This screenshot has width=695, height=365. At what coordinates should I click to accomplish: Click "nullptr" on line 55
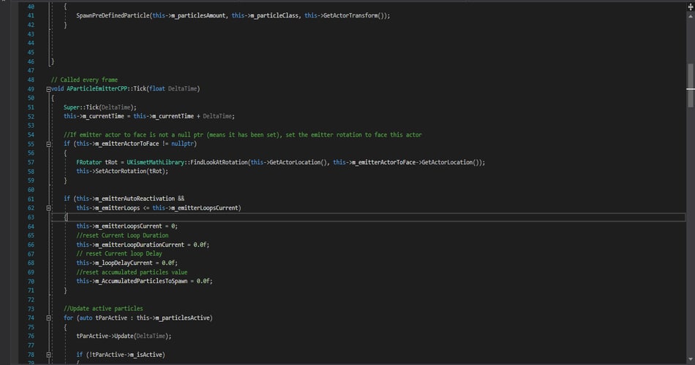pyautogui.click(x=182, y=144)
